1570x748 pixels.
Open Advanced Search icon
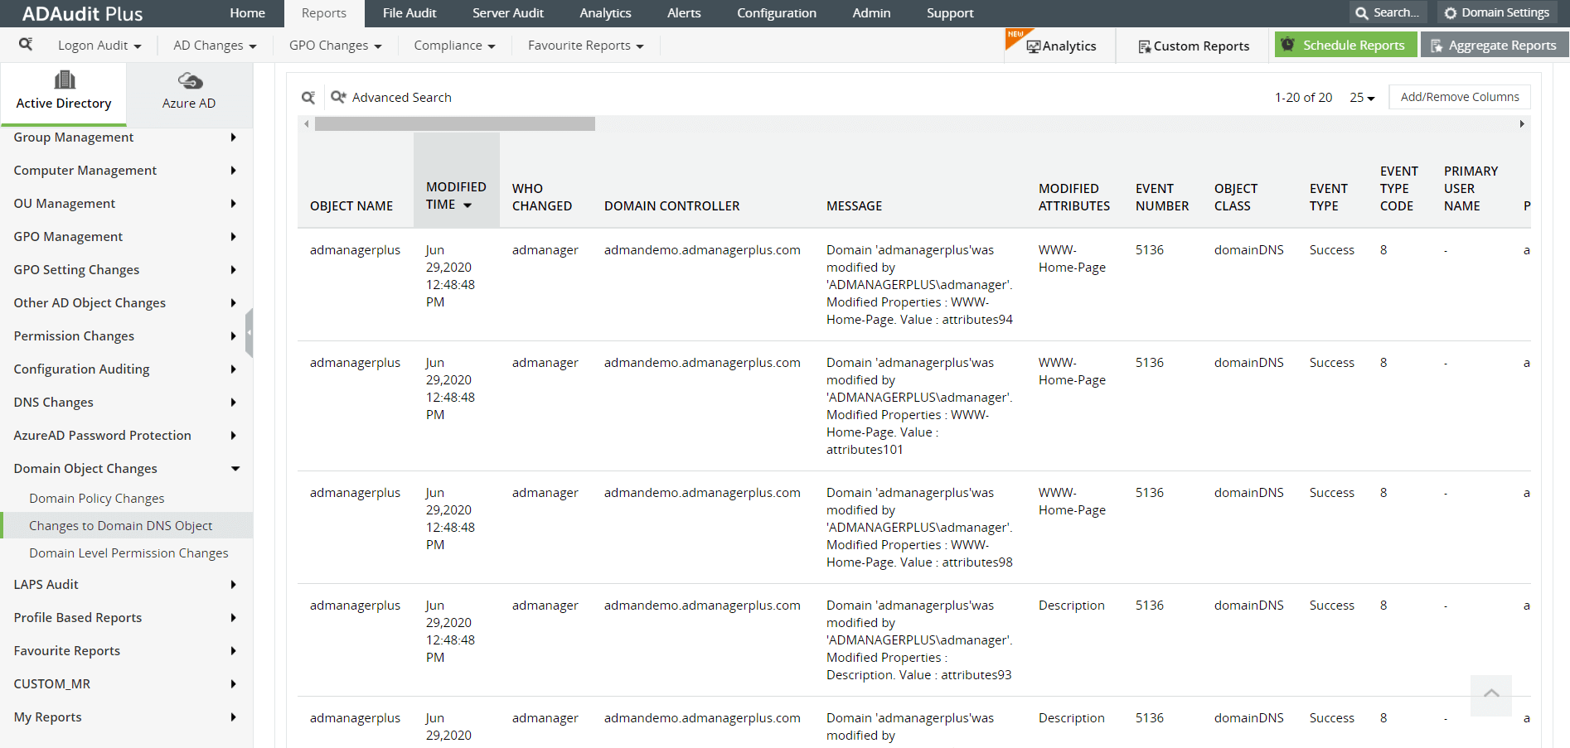(338, 97)
